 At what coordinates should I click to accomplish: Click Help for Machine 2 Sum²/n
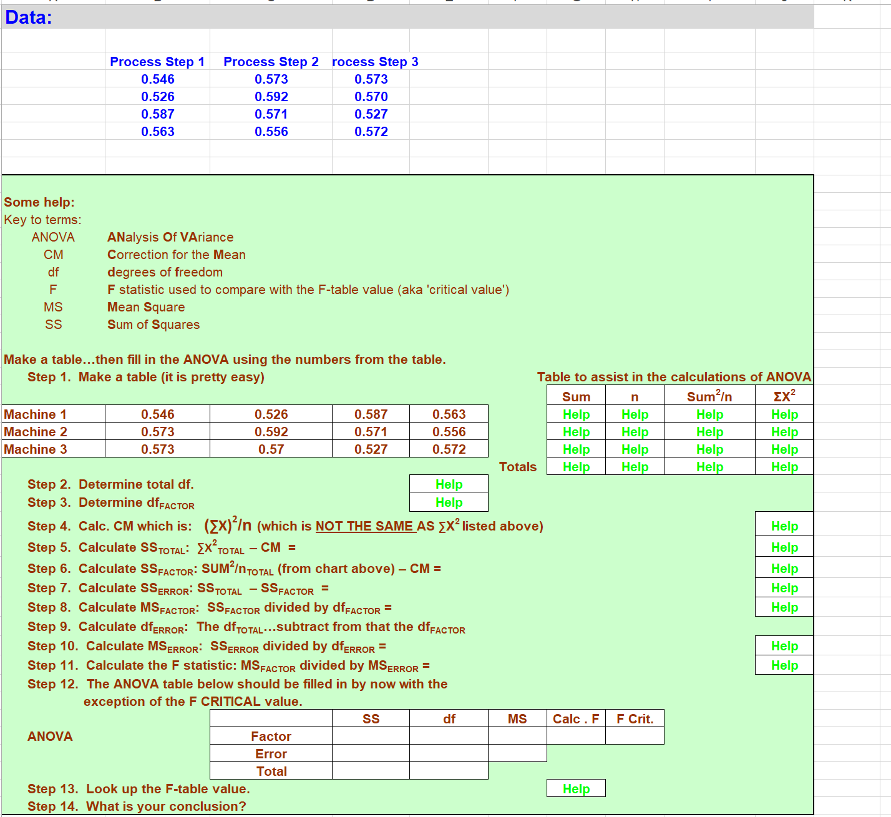coord(709,431)
